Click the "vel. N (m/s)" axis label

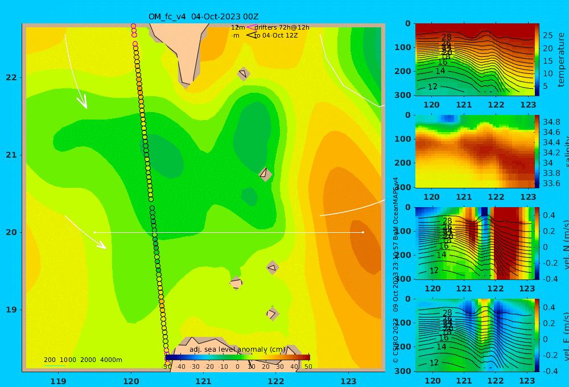point(566,244)
